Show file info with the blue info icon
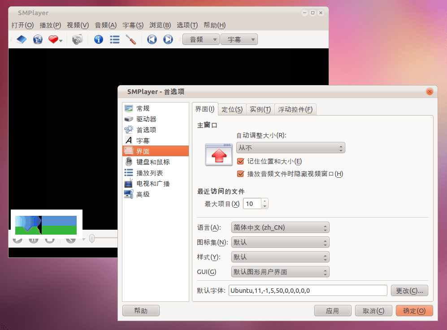The image size is (447, 330). [99, 39]
